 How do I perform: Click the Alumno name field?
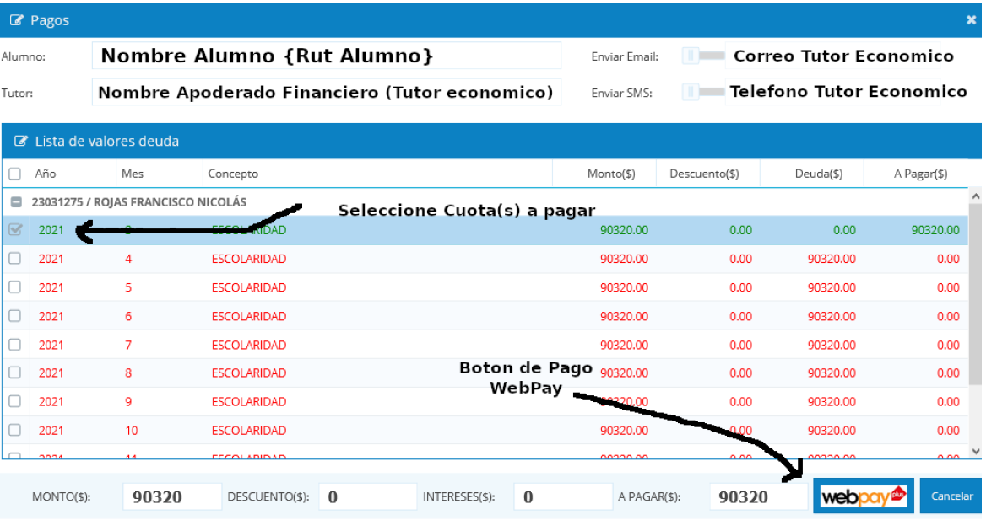point(326,56)
